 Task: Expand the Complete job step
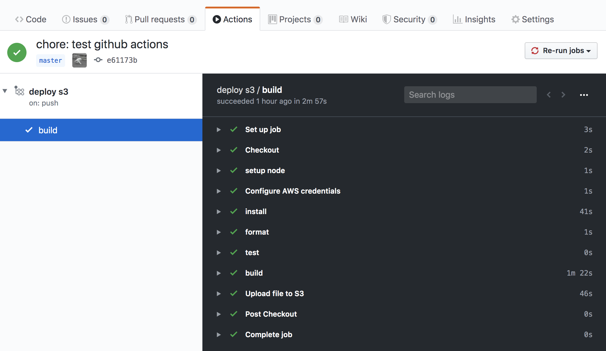[x=219, y=335]
